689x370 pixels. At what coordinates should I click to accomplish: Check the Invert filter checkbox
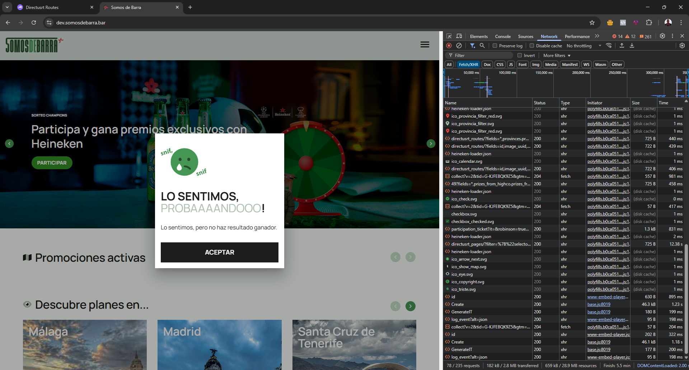[520, 55]
